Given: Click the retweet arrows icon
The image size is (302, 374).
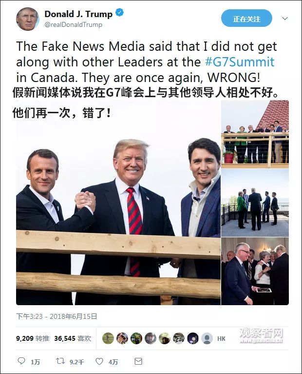Looking at the screenshot, I should 60,361.
